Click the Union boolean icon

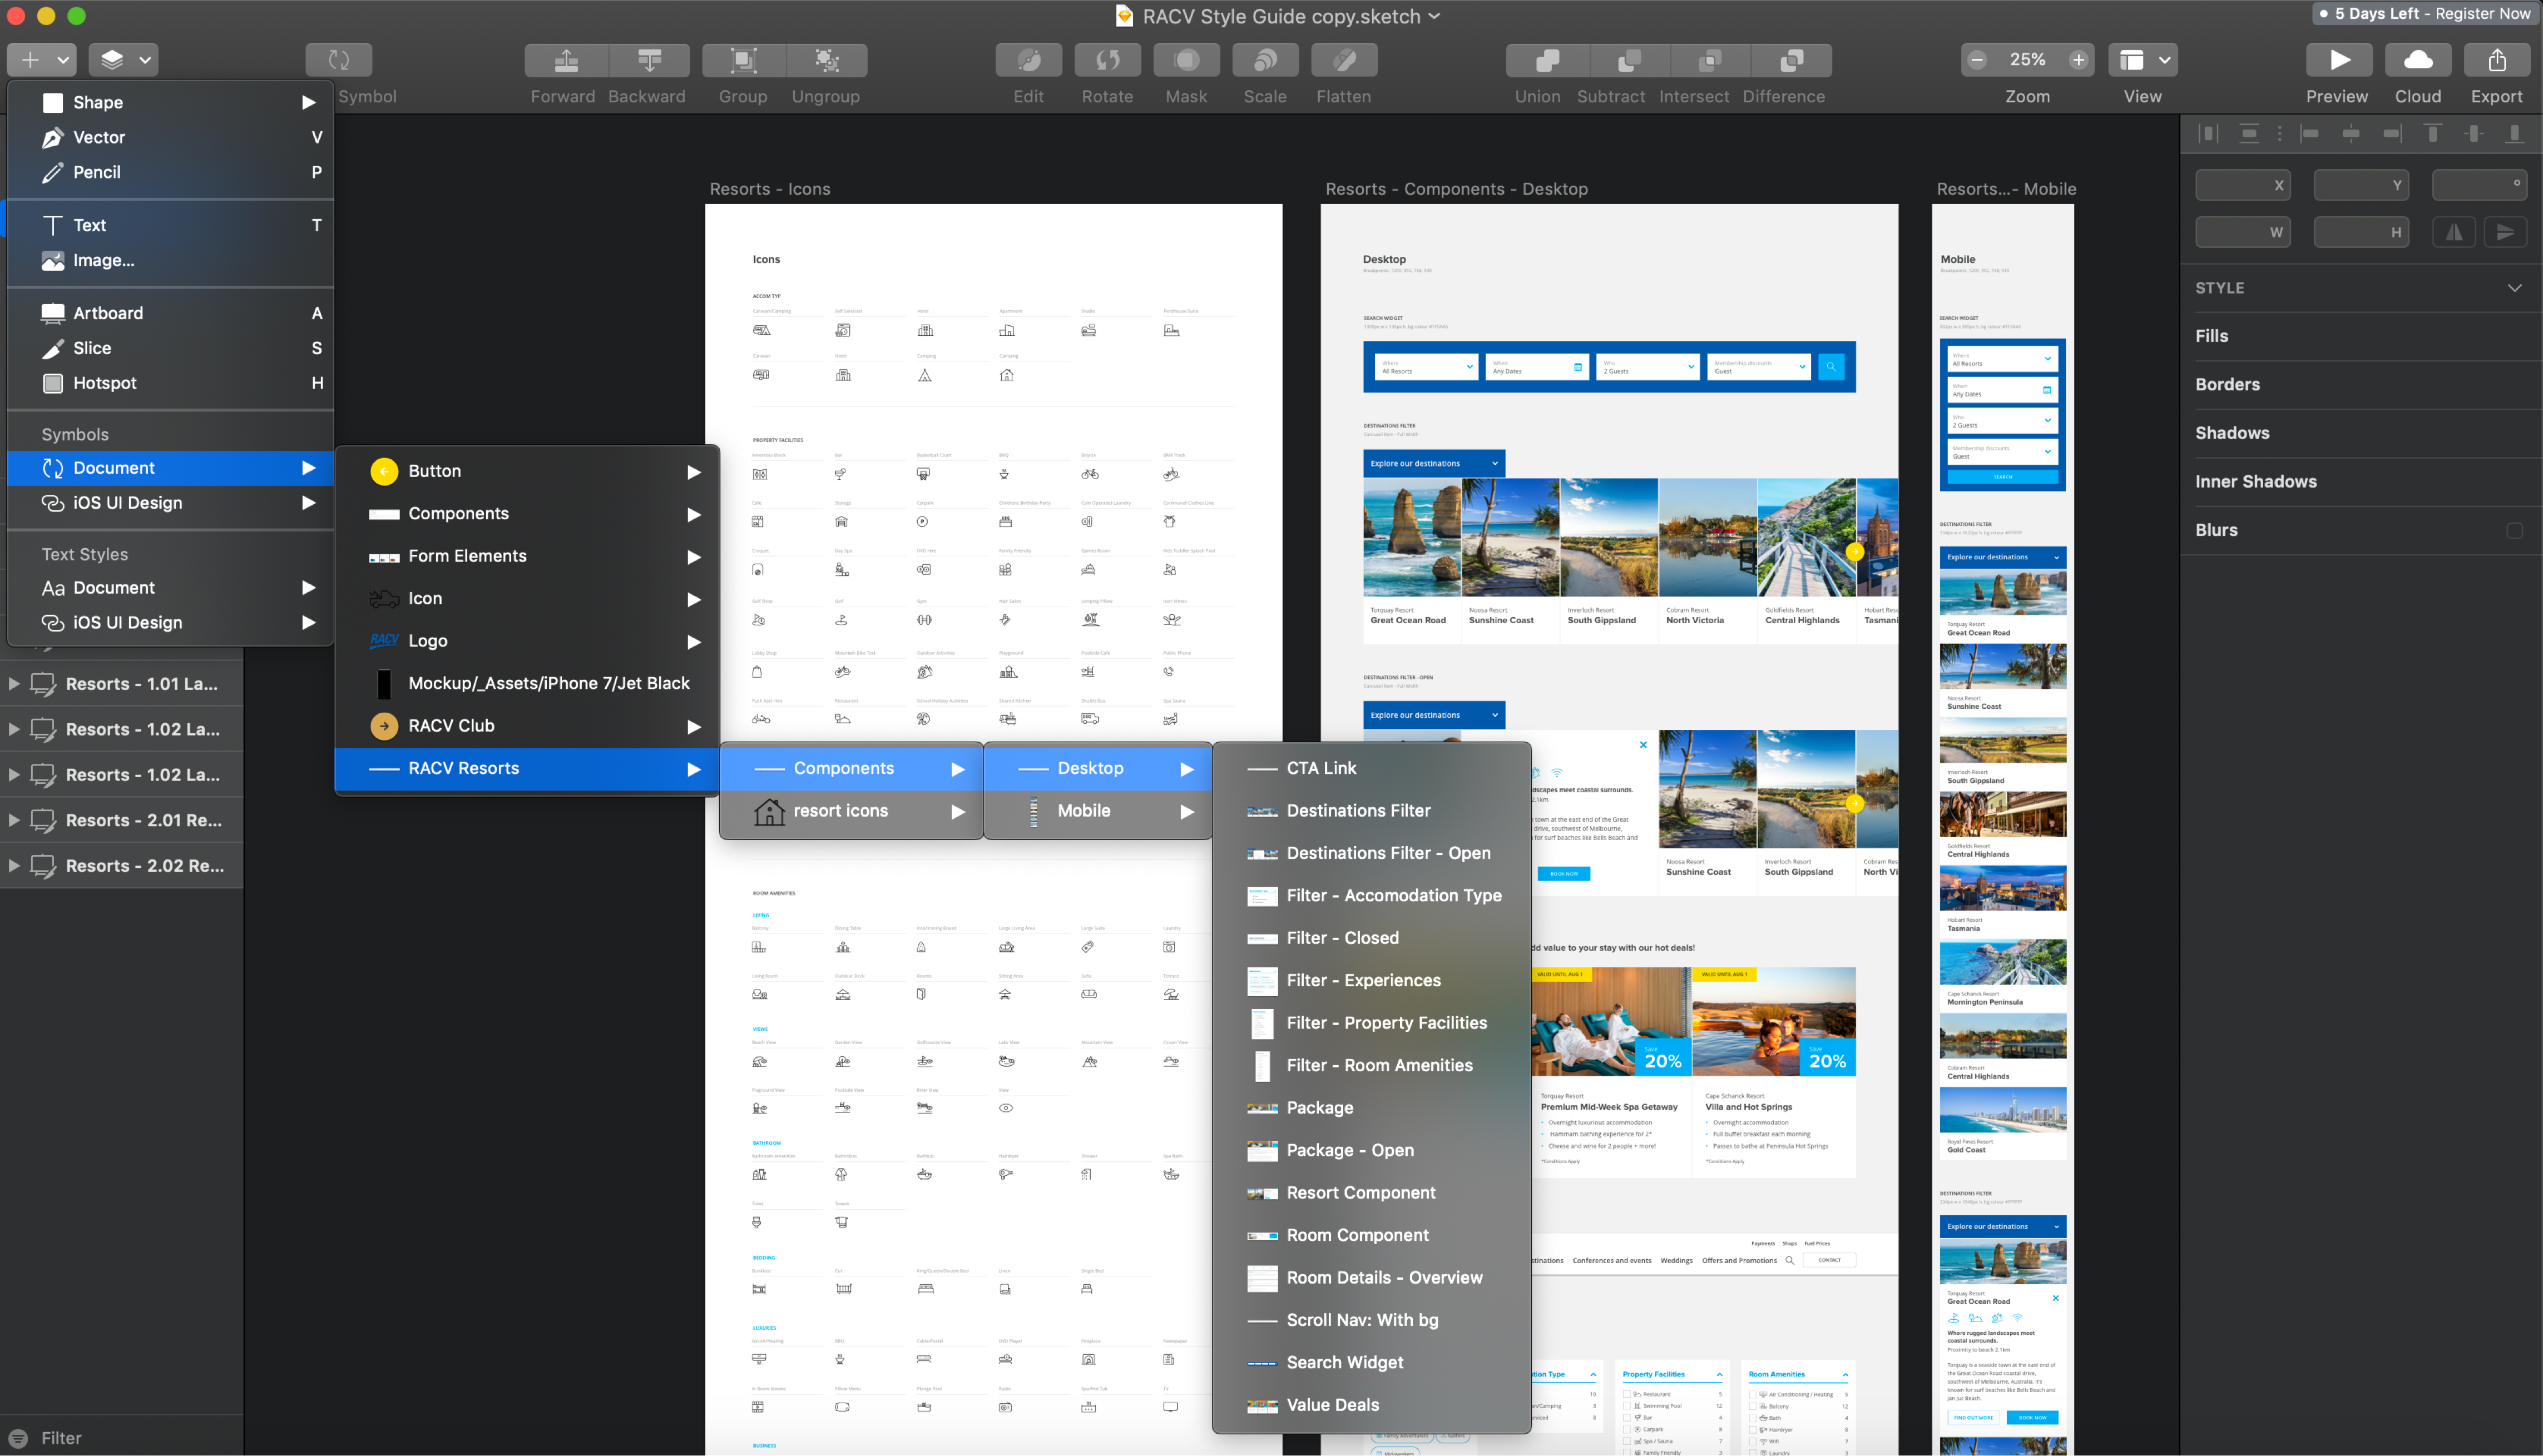(1547, 60)
